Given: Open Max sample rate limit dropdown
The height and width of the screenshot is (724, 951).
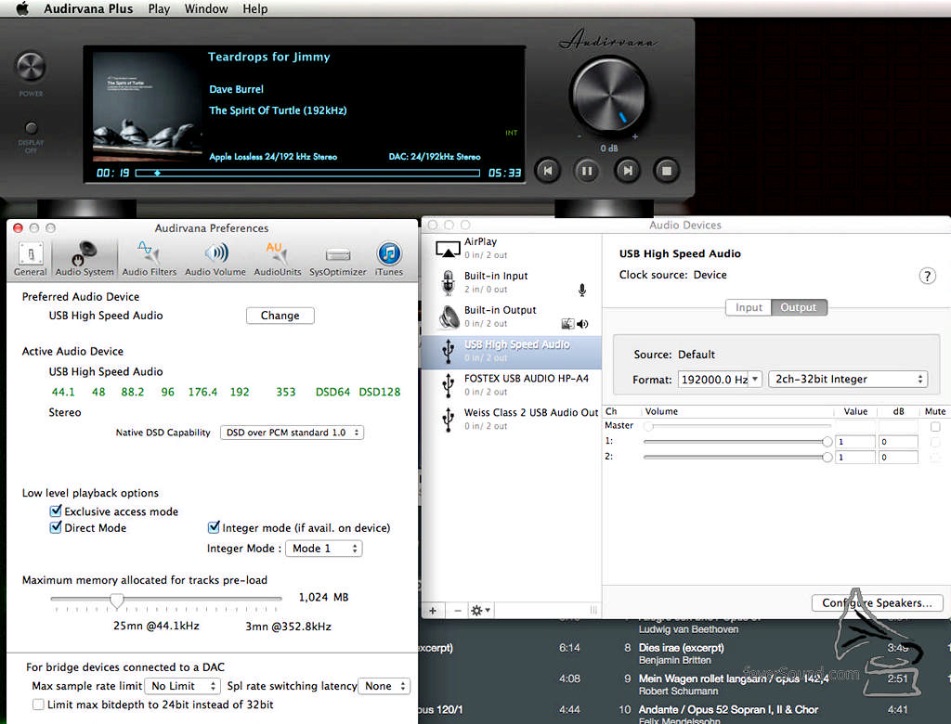Looking at the screenshot, I should 182,686.
